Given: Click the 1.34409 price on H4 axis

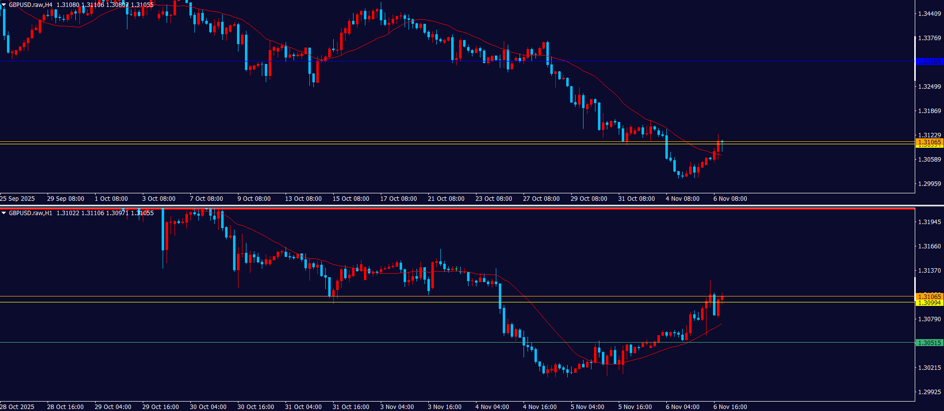Looking at the screenshot, I should 929,14.
